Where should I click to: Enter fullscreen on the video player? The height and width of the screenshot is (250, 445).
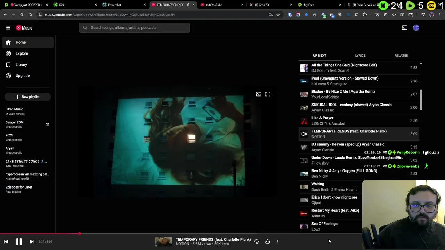pos(268,94)
